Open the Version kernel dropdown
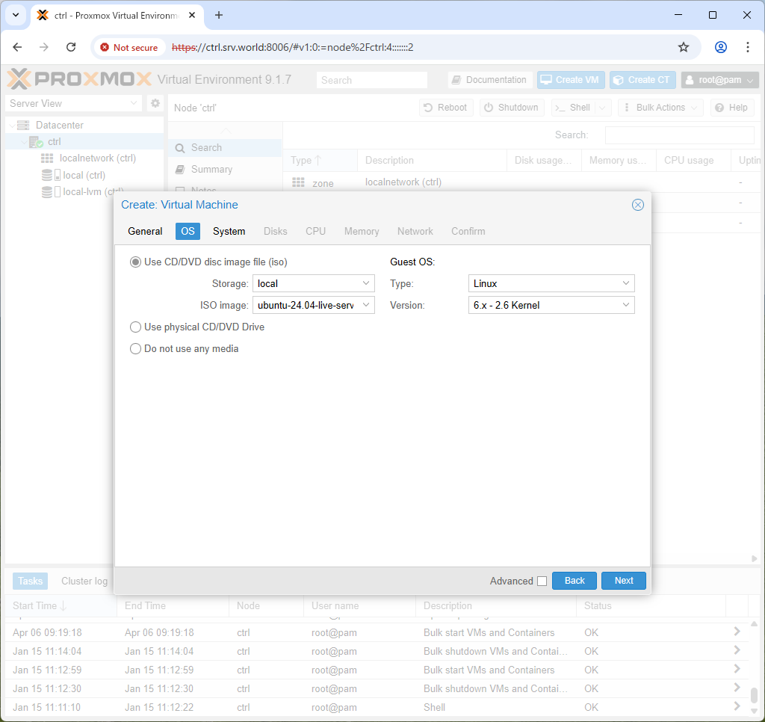Screen dimensions: 765x722 (x=551, y=305)
